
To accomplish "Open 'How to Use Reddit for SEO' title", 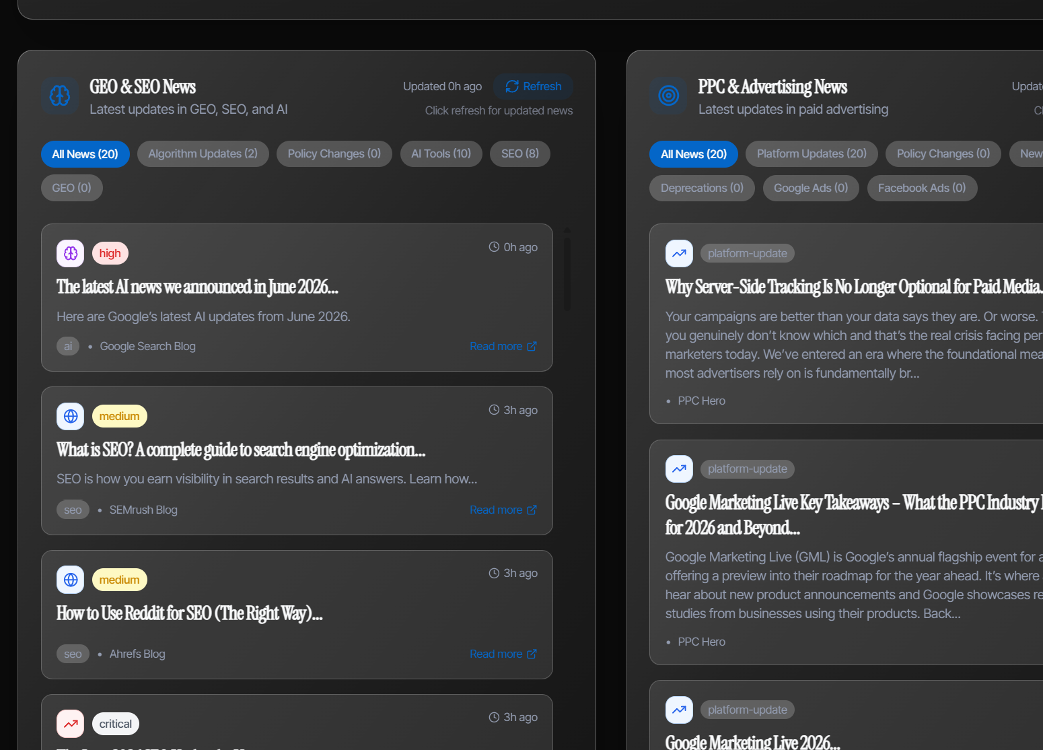I will [x=190, y=613].
